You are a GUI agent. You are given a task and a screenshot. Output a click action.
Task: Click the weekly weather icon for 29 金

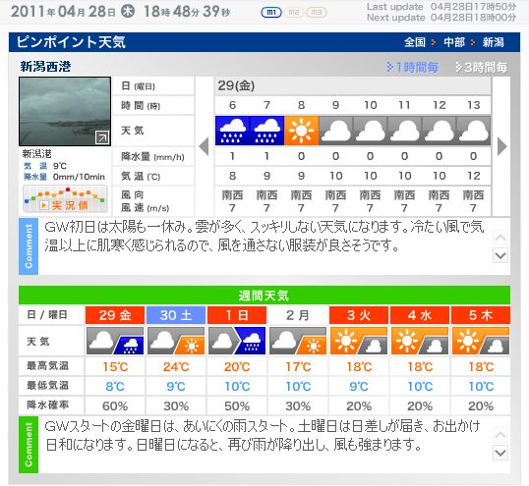click(115, 341)
